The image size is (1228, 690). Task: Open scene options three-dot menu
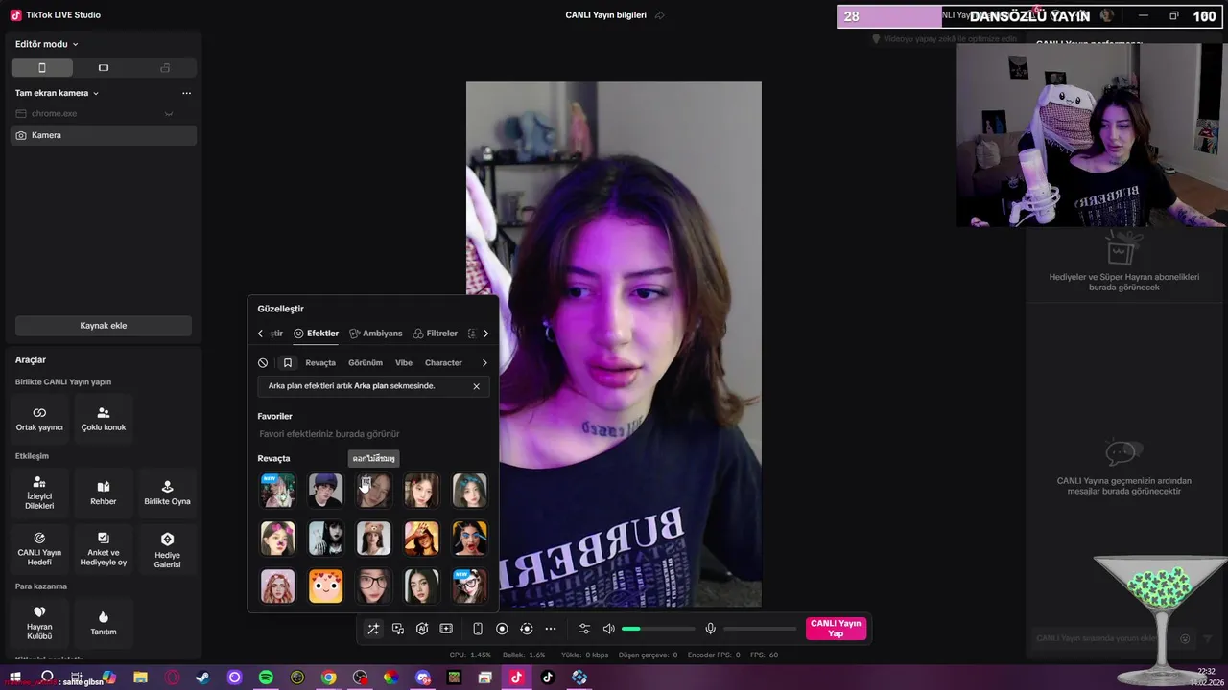point(186,93)
